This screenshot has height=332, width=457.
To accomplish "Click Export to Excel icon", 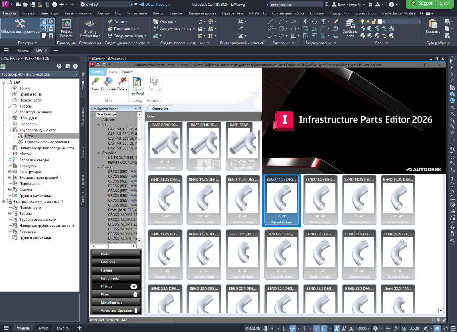I will [x=138, y=82].
